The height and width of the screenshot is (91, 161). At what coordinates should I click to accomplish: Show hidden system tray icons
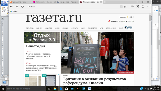[145, 89]
